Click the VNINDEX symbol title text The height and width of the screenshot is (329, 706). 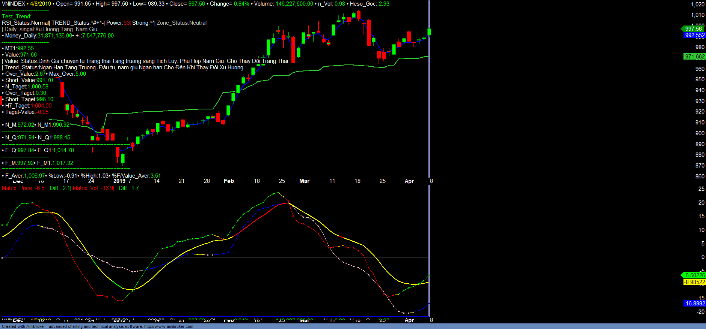pyautogui.click(x=14, y=4)
